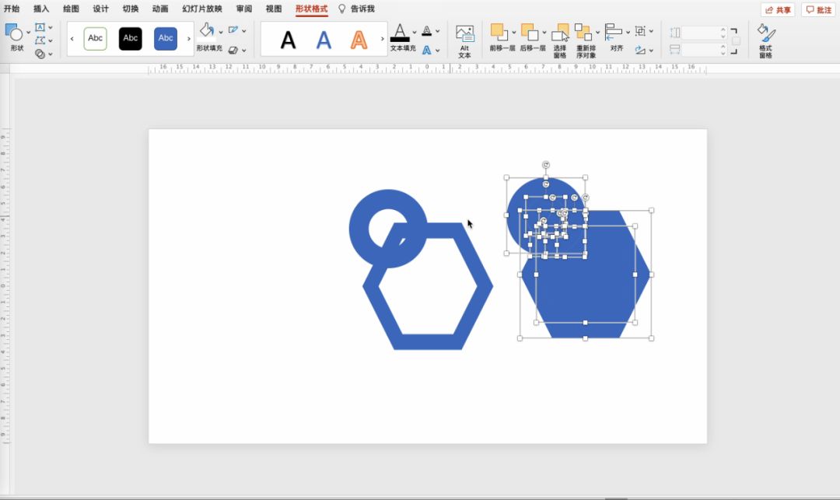Apply the orange outlined A WordArt style
This screenshot has width=840, height=500.
[x=359, y=40]
